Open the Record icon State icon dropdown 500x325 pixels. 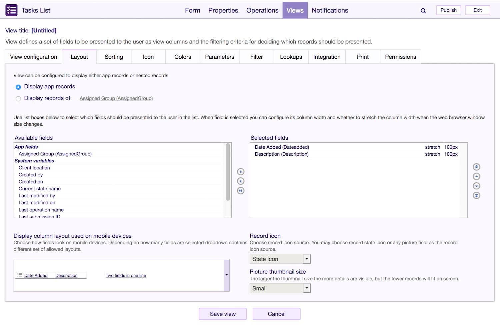pyautogui.click(x=280, y=259)
